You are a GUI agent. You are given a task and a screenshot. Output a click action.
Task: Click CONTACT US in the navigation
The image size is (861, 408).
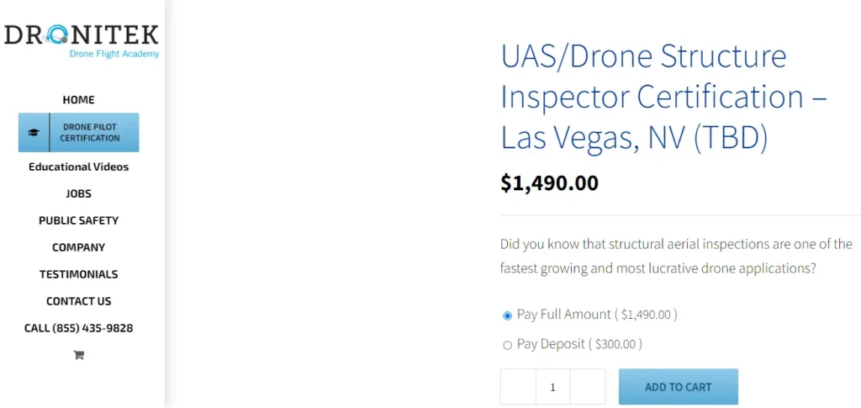(x=79, y=301)
